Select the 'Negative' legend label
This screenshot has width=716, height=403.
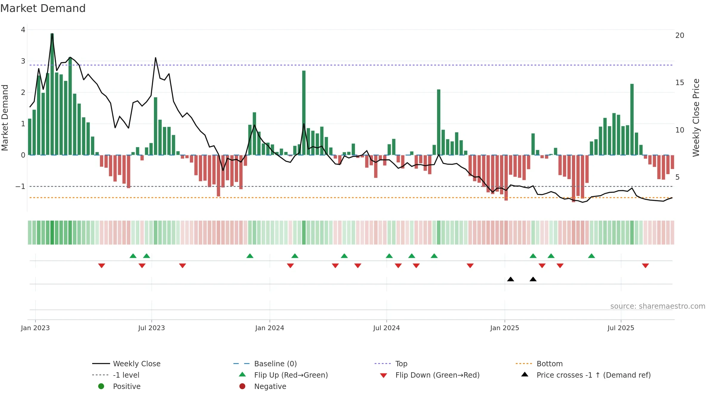coord(270,386)
